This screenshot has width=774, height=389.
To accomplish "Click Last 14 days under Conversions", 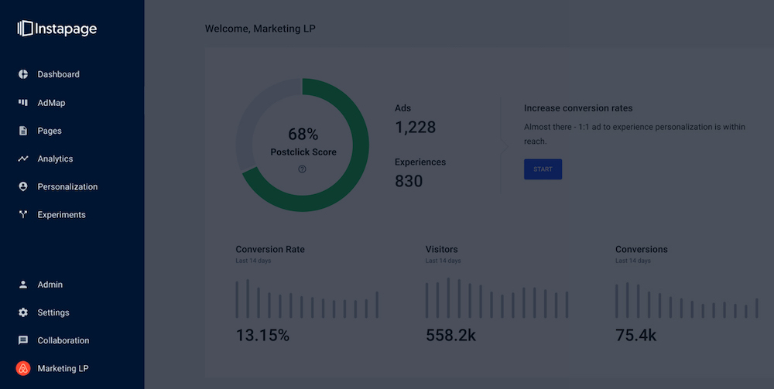I will click(633, 261).
